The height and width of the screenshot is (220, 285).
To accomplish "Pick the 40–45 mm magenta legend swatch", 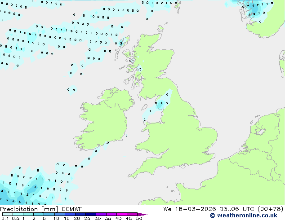I will [x=122, y=214].
